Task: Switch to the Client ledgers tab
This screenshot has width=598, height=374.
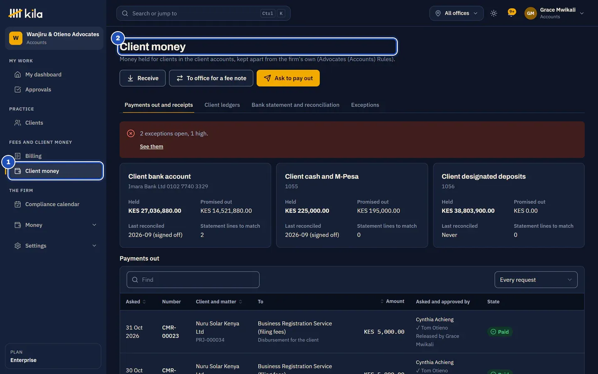Action: tap(222, 105)
